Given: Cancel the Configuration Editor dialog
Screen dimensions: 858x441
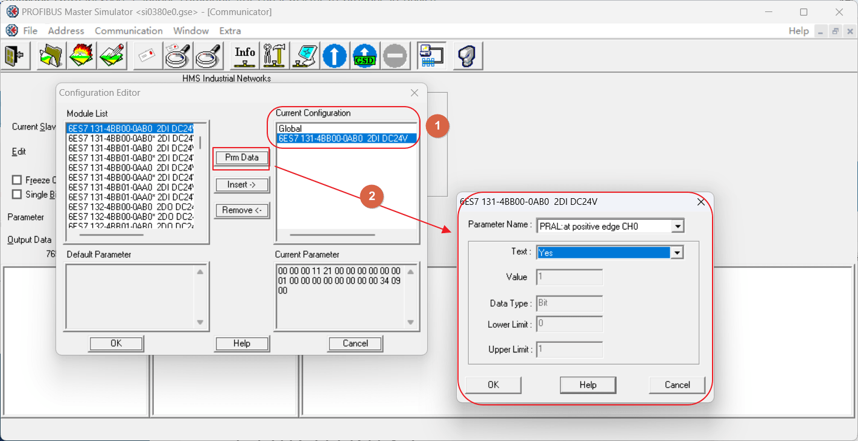Looking at the screenshot, I should click(355, 343).
